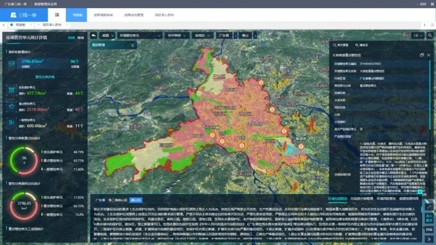436x245 pixels.
Task: Open the 环境管控单元 dropdown
Action: tap(140, 36)
